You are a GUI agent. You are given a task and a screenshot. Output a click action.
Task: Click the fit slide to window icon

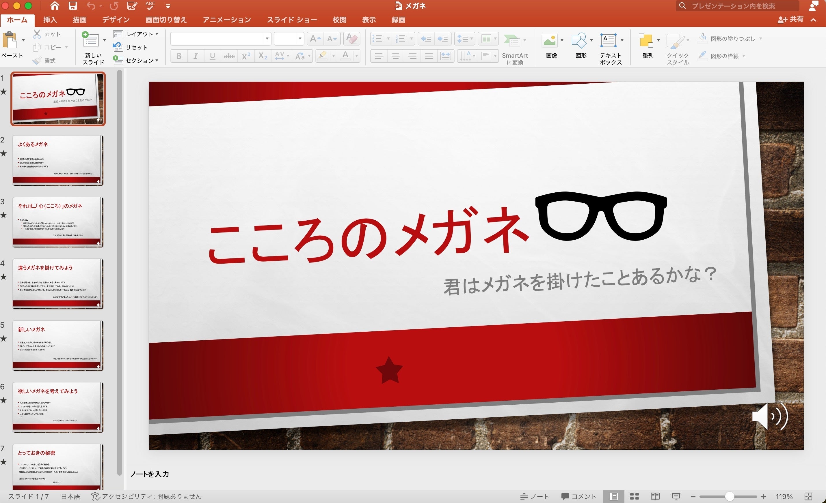click(808, 496)
